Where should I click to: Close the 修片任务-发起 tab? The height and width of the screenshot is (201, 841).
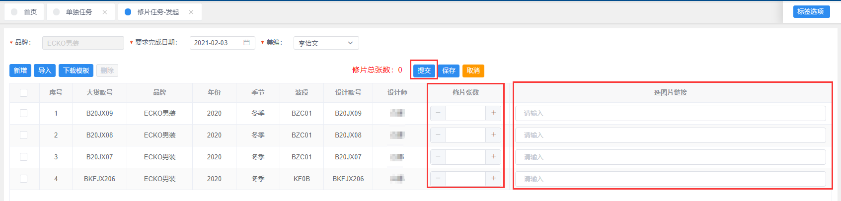click(191, 12)
